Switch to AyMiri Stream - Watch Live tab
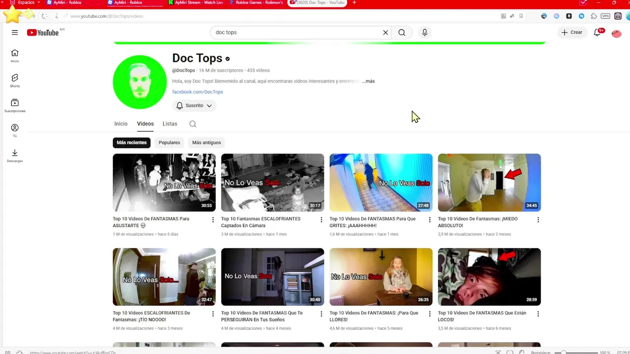 (195, 2)
